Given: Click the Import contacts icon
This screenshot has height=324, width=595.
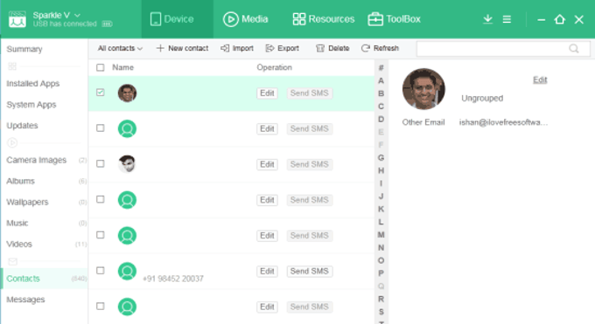Looking at the screenshot, I should pyautogui.click(x=225, y=48).
